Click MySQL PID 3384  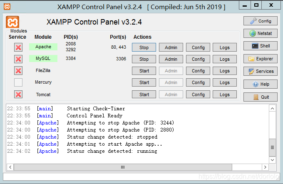click(x=71, y=58)
